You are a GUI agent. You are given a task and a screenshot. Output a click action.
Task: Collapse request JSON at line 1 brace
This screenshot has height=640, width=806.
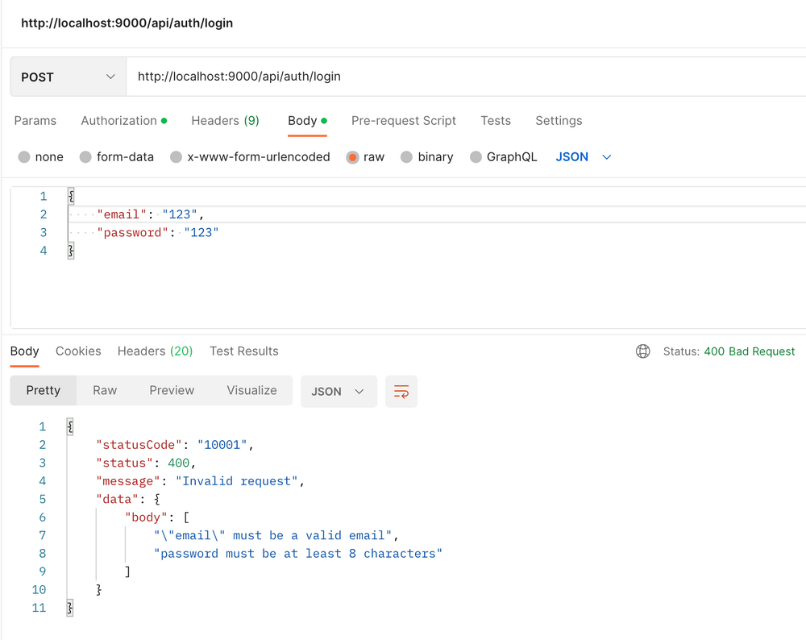pos(71,196)
